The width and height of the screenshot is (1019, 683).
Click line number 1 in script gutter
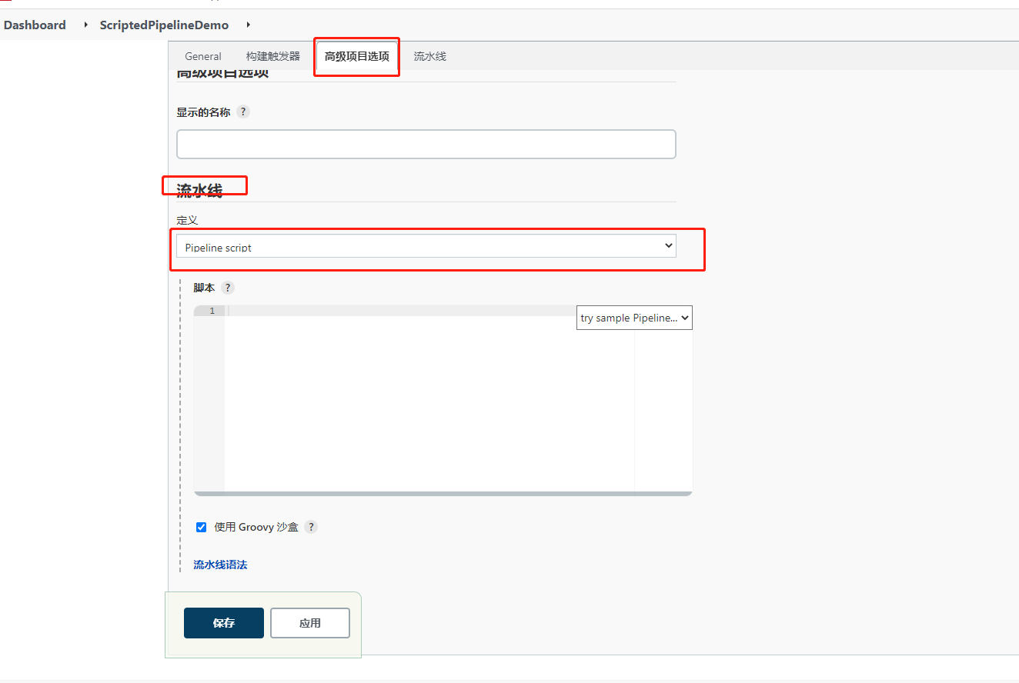pos(212,311)
